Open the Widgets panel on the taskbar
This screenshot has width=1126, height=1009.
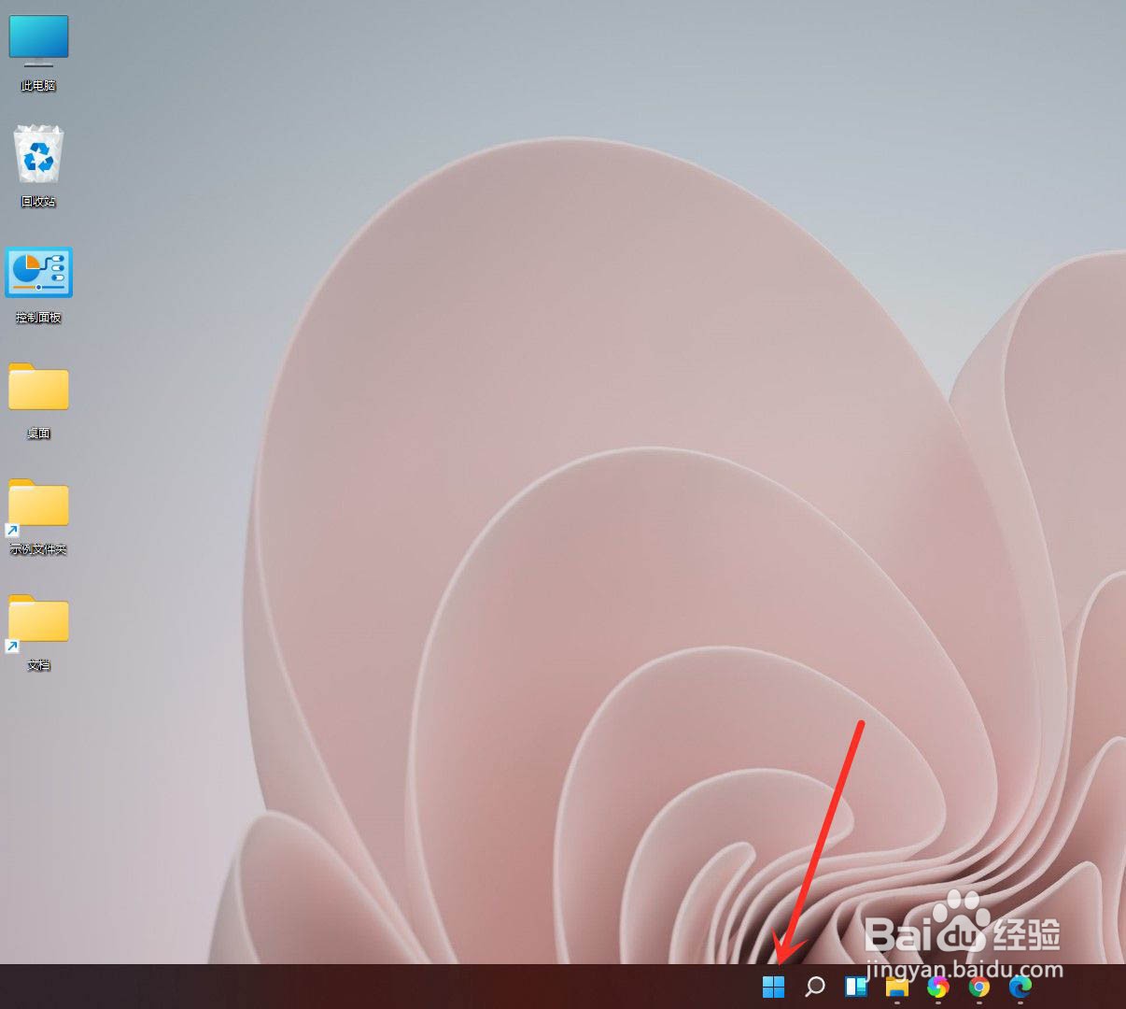[x=855, y=987]
